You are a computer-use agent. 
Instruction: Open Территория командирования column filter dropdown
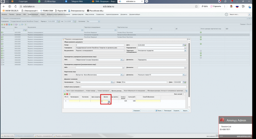coord(115,30)
